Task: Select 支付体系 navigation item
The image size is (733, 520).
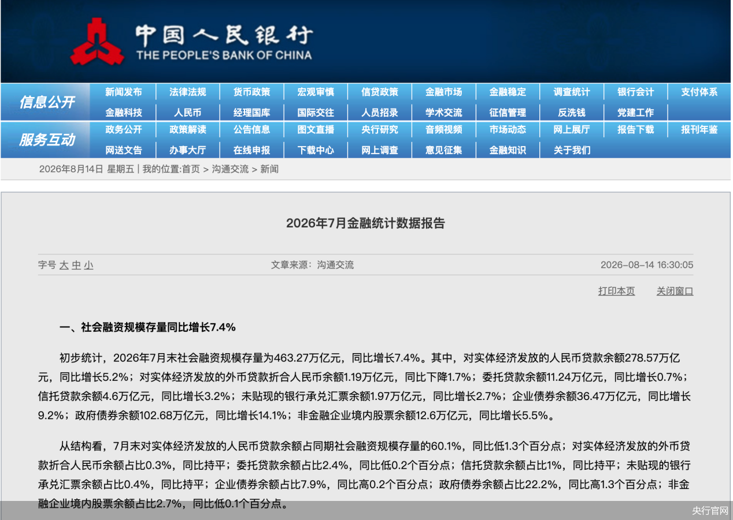Action: [x=699, y=92]
